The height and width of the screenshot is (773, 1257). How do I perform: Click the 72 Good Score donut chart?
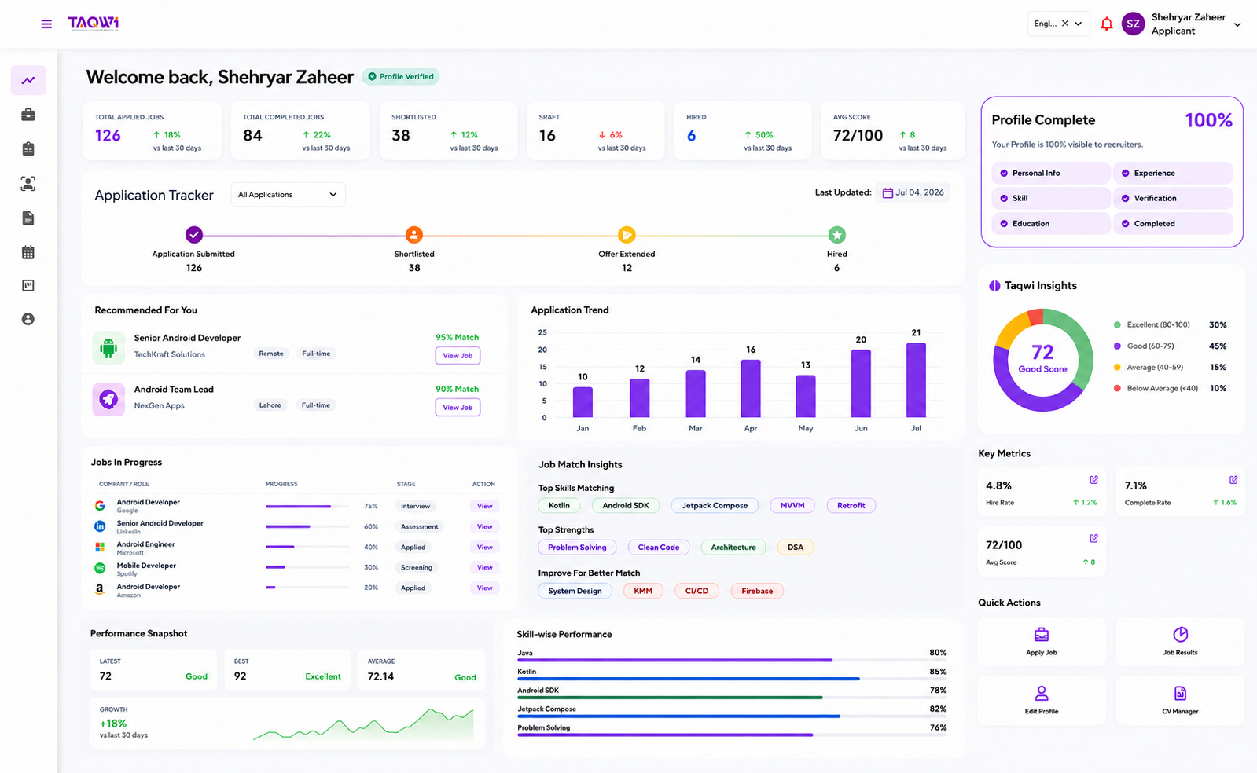click(1043, 360)
